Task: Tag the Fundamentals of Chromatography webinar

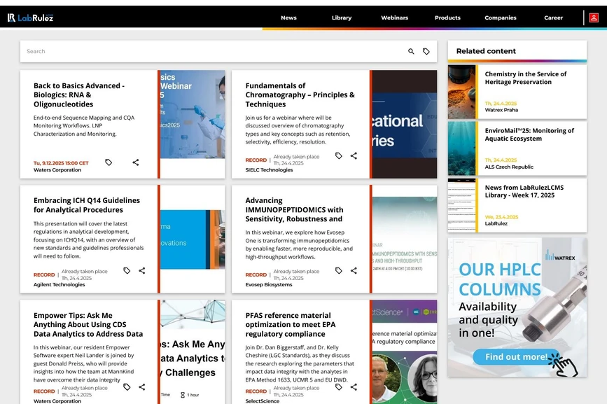Action: pyautogui.click(x=339, y=156)
